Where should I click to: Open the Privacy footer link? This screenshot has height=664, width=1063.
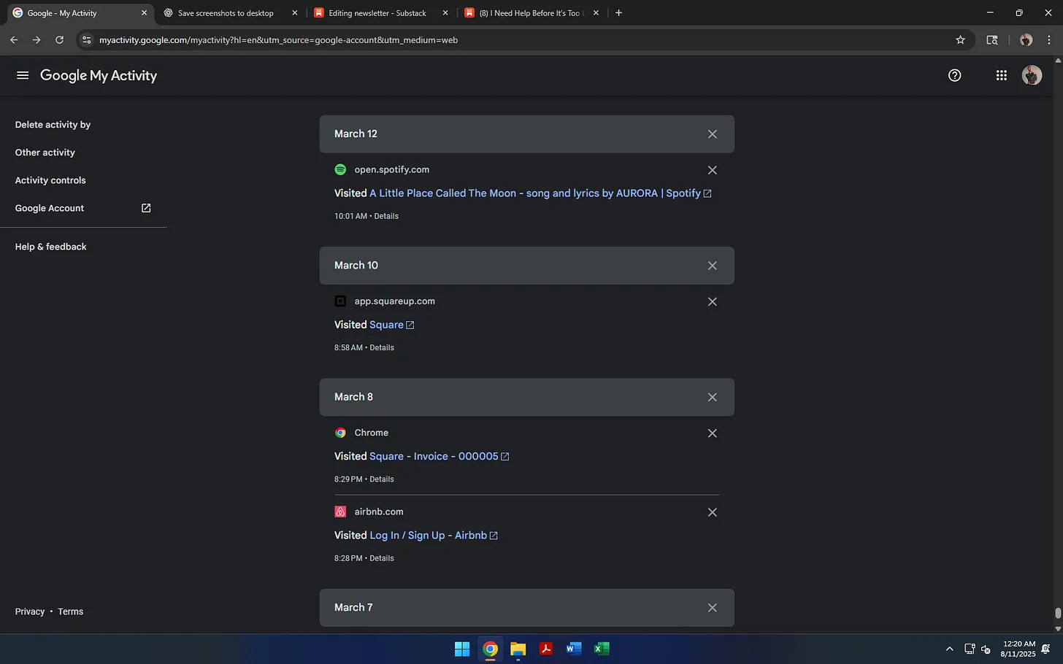pyautogui.click(x=30, y=611)
